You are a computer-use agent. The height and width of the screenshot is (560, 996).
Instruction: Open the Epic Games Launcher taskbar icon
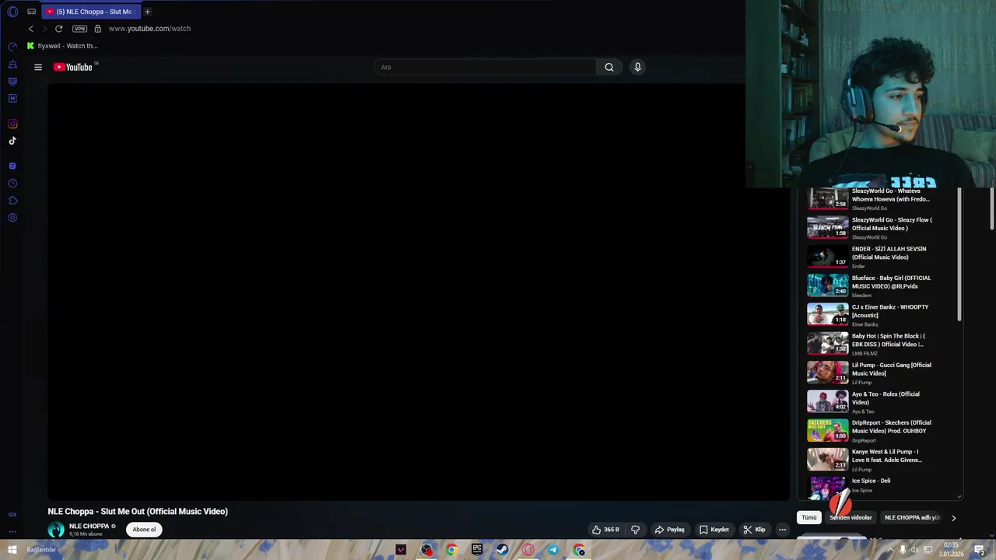pyautogui.click(x=477, y=550)
